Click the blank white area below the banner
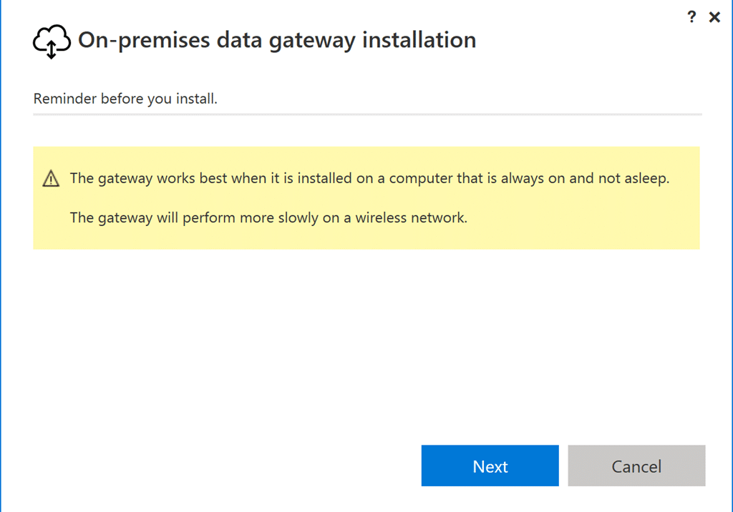Screen dimensions: 733x512 click(365, 336)
